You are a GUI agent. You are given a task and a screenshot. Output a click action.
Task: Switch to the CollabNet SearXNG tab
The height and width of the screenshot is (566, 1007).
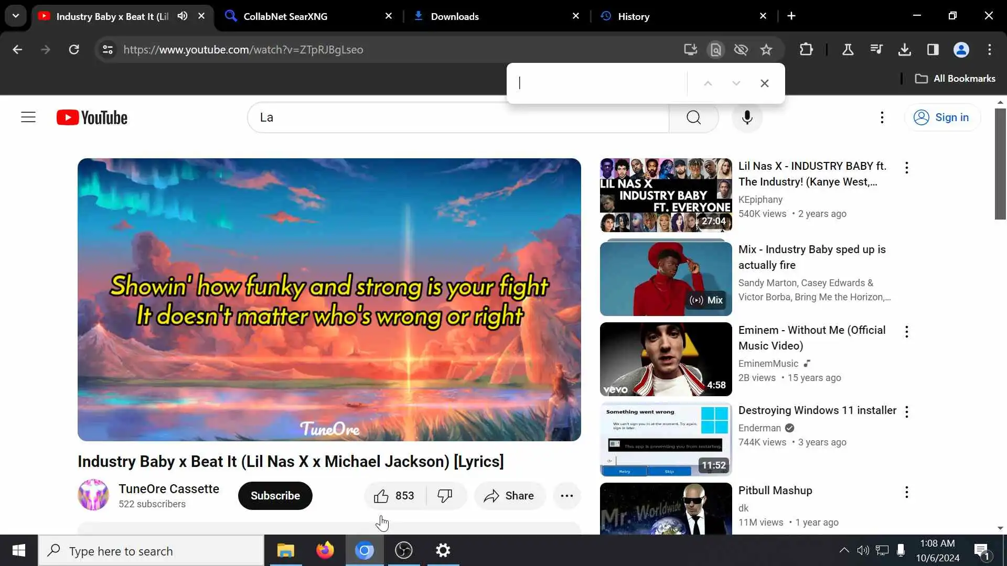[x=286, y=16]
